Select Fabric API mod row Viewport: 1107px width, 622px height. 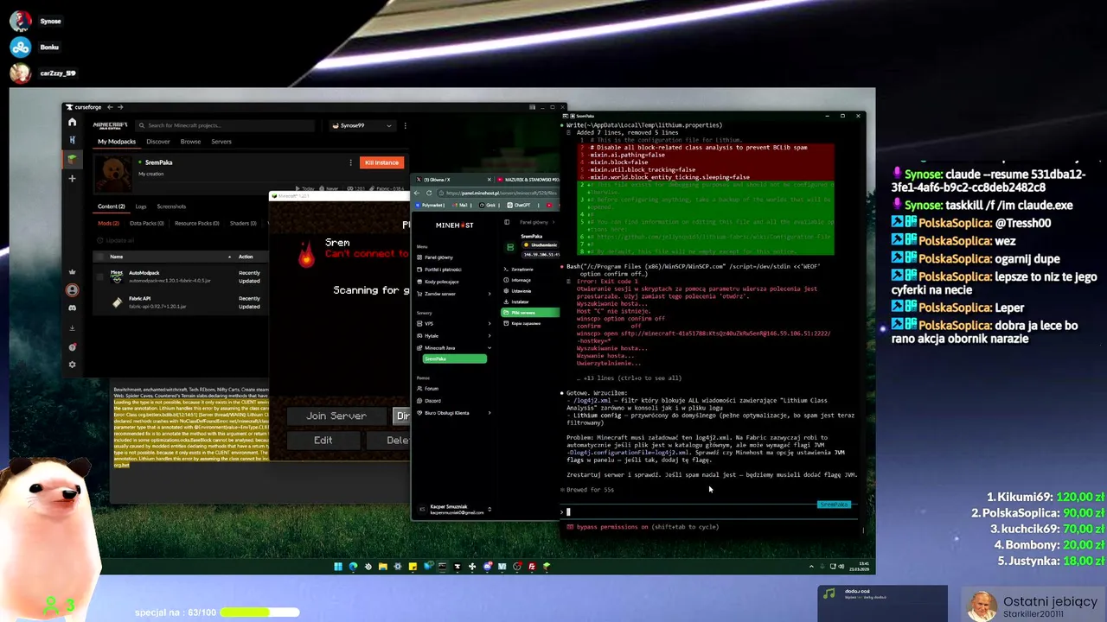[182, 301]
